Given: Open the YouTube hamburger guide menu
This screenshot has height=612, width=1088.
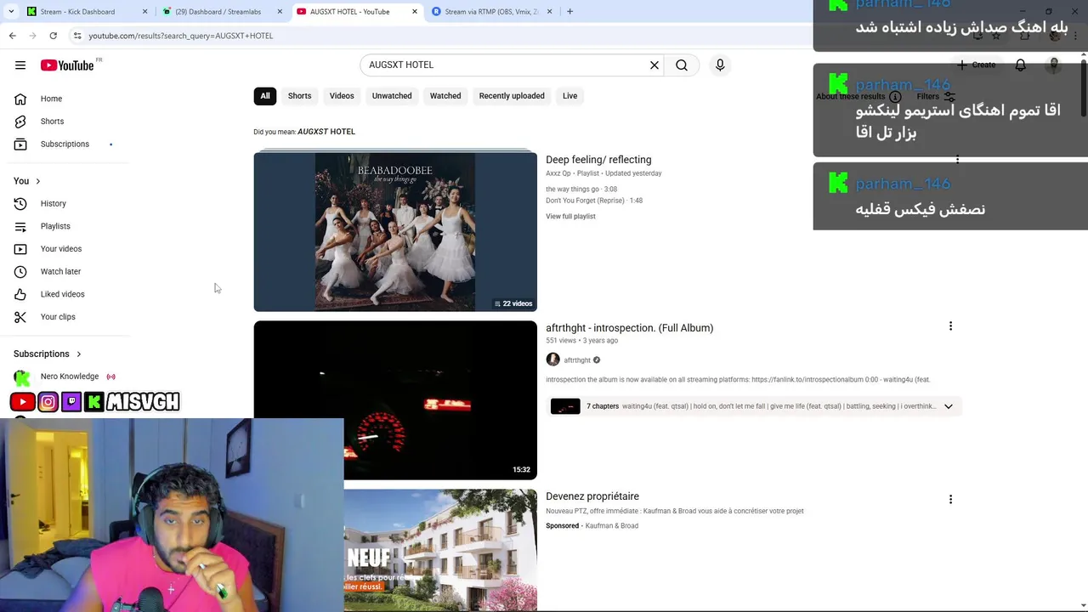Looking at the screenshot, I should coord(20,65).
